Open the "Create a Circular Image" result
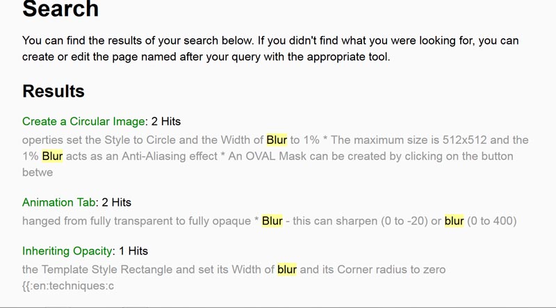 82,122
